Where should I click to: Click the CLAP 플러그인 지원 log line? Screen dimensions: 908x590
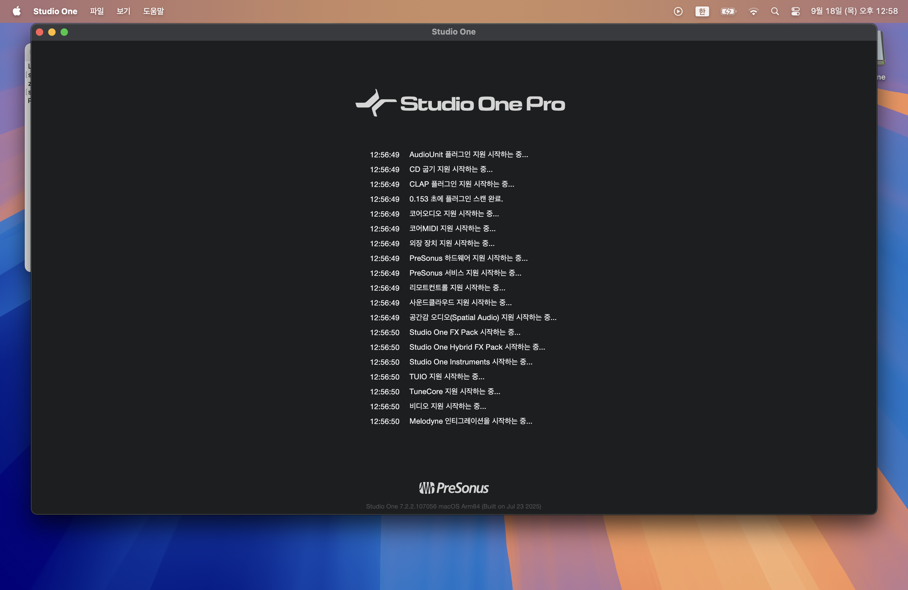[442, 184]
